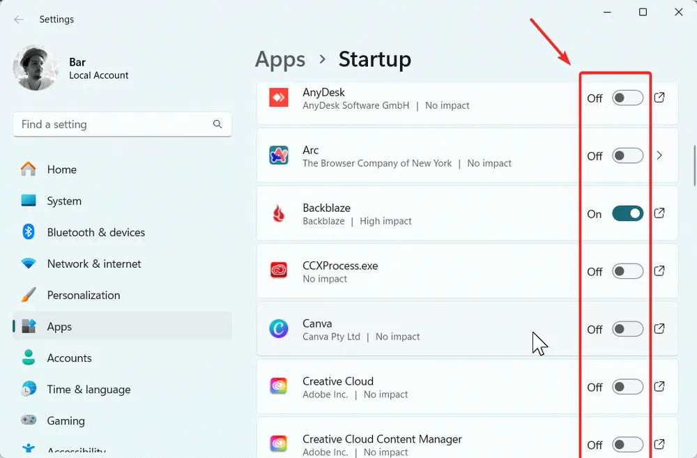Image resolution: width=697 pixels, height=458 pixels.
Task: Click the AnyDesk app icon
Action: point(279,98)
